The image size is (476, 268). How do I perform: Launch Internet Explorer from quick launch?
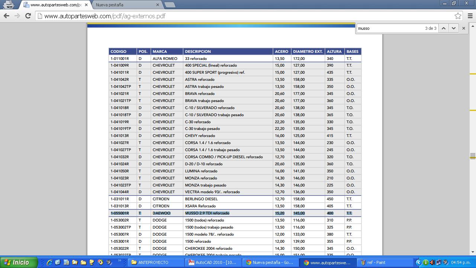(49, 262)
